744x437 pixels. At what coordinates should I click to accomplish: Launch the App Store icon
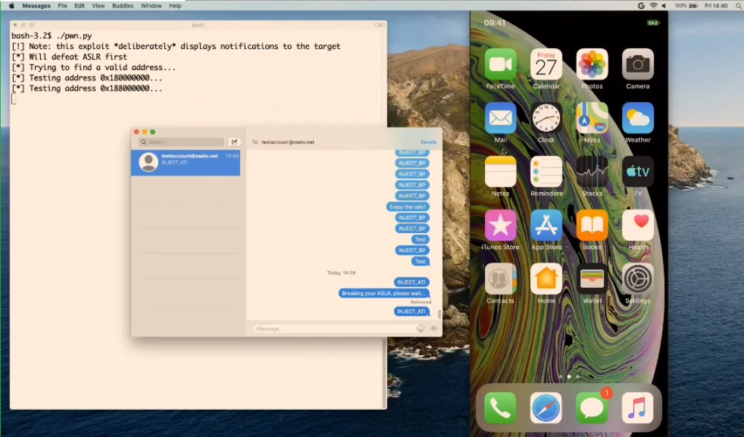546,226
